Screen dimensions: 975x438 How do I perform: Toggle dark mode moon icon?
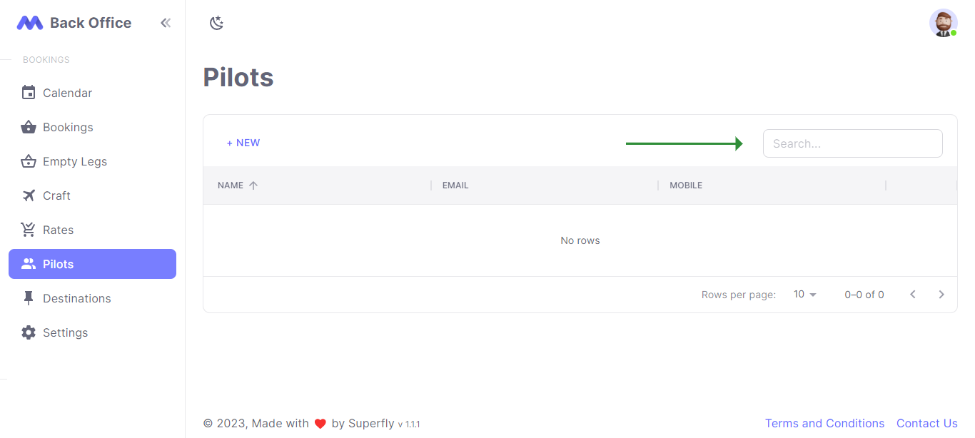pyautogui.click(x=216, y=23)
